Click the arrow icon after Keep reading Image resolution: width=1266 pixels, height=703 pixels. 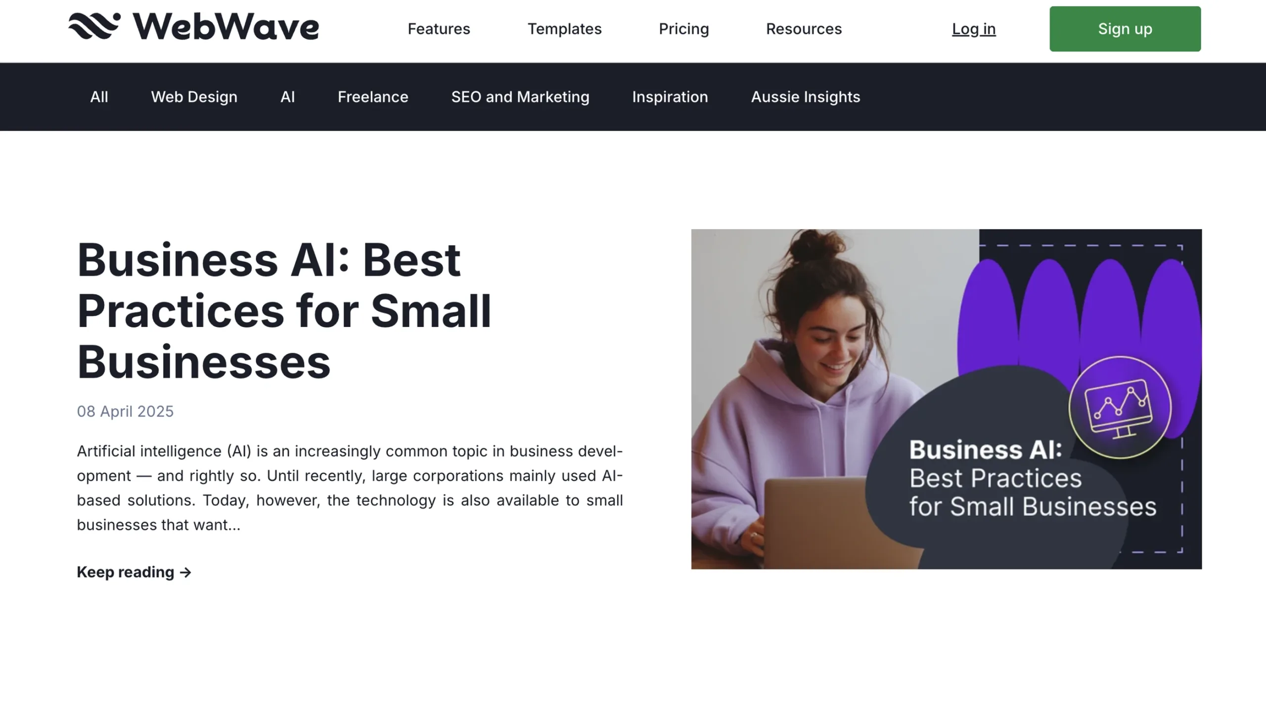[x=185, y=572]
